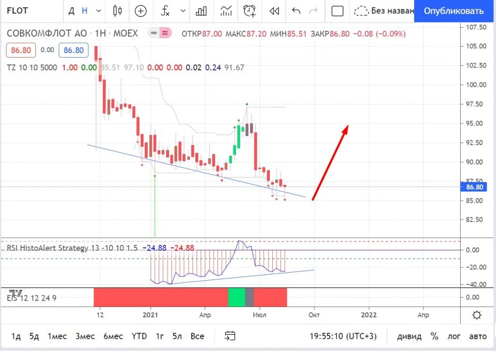Click the TradingView logo watermark icon

point(16,294)
